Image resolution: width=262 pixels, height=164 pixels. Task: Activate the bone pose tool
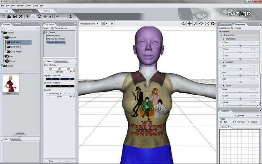(x=34, y=16)
